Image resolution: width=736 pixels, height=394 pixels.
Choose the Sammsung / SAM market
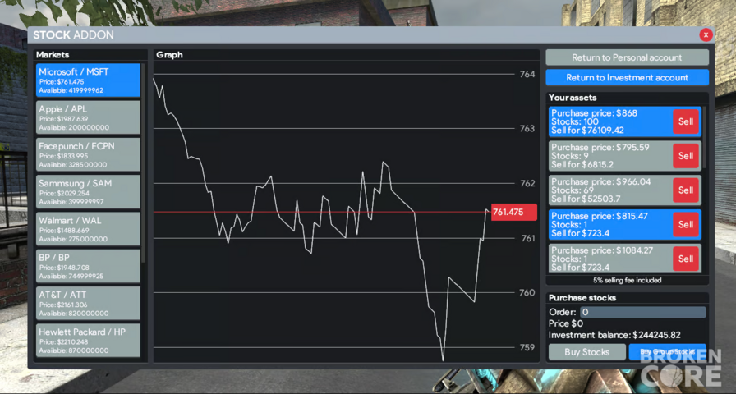tap(88, 191)
